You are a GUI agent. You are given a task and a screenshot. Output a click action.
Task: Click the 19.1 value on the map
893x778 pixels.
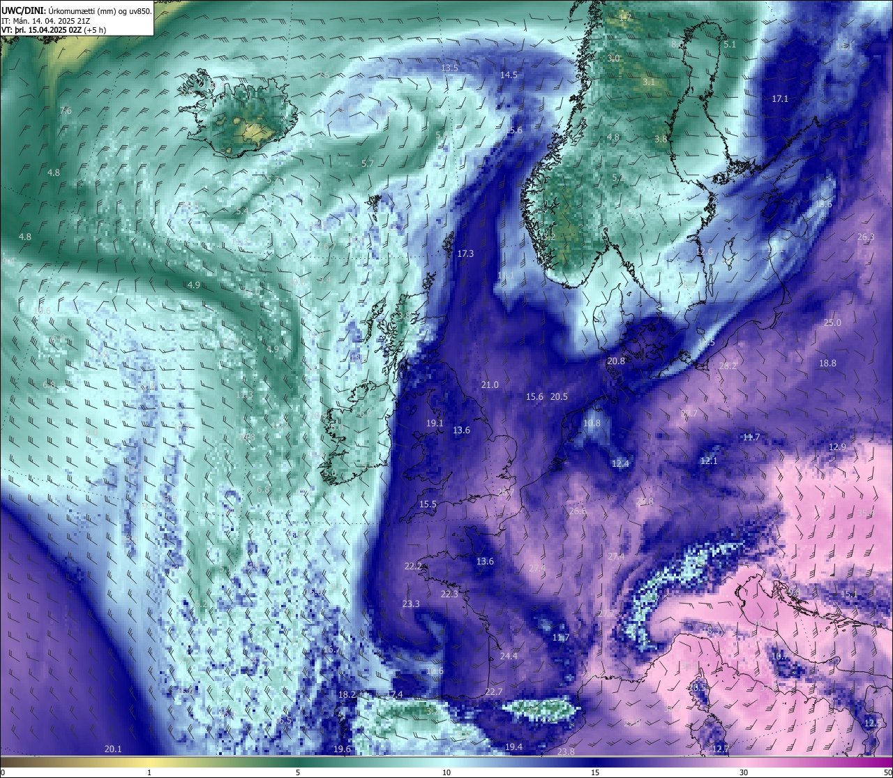pyautogui.click(x=435, y=423)
